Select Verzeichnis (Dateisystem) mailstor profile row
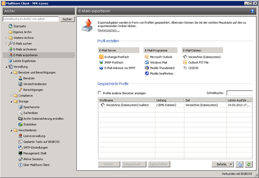 [x=175, y=105]
